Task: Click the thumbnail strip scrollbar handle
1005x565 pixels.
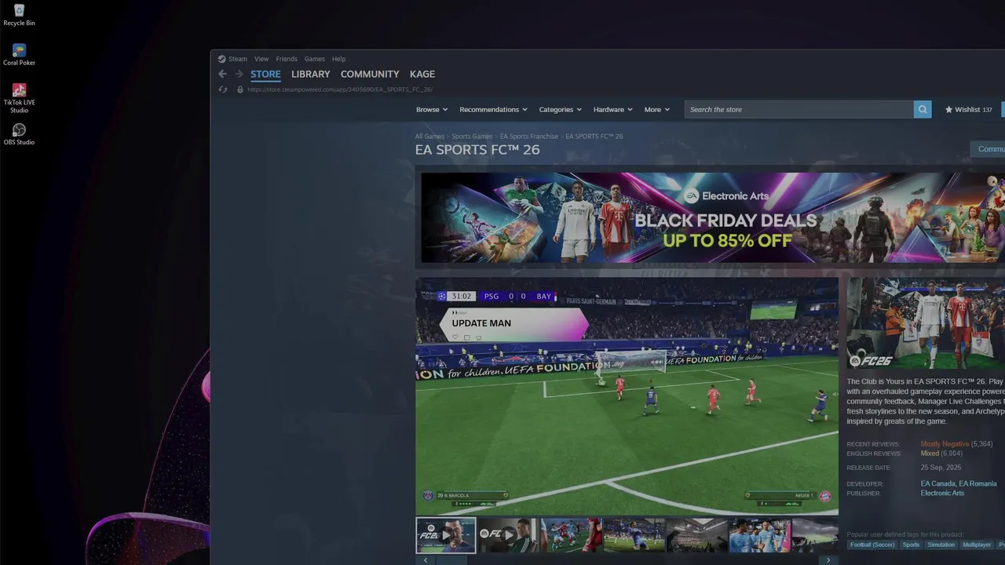Action: (x=451, y=560)
